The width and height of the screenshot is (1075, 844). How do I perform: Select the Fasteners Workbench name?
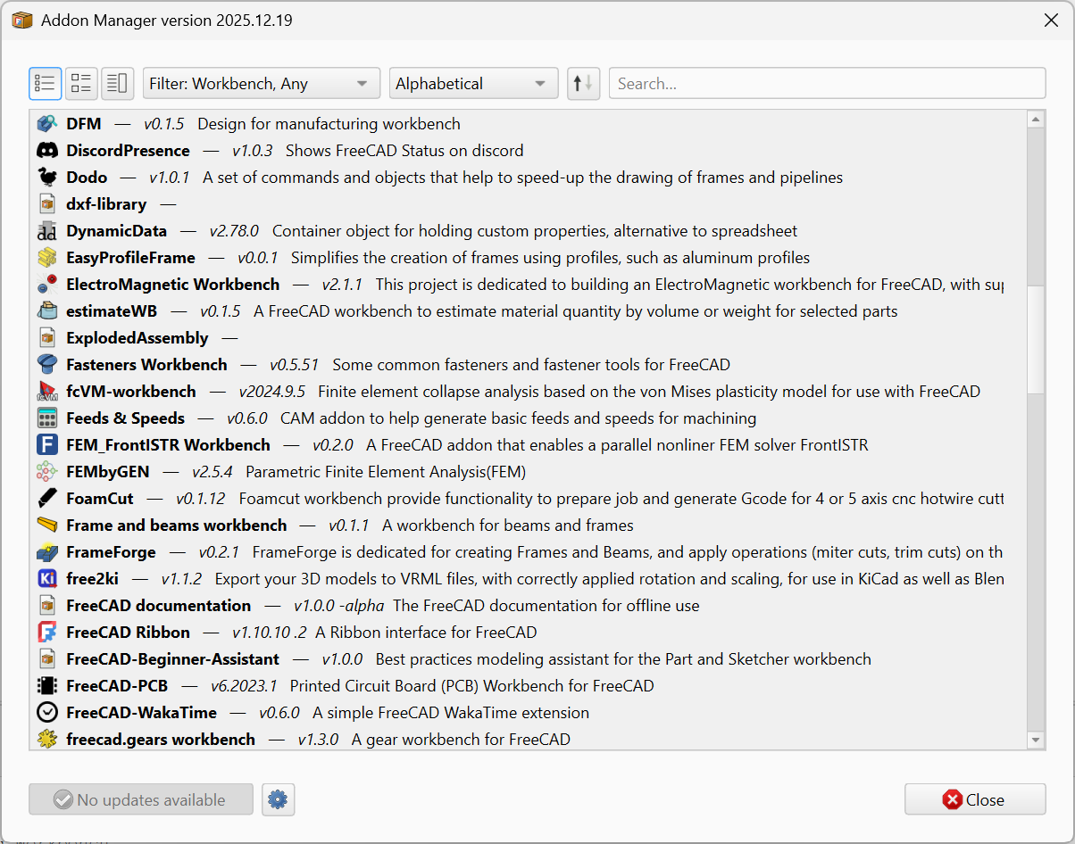(146, 365)
